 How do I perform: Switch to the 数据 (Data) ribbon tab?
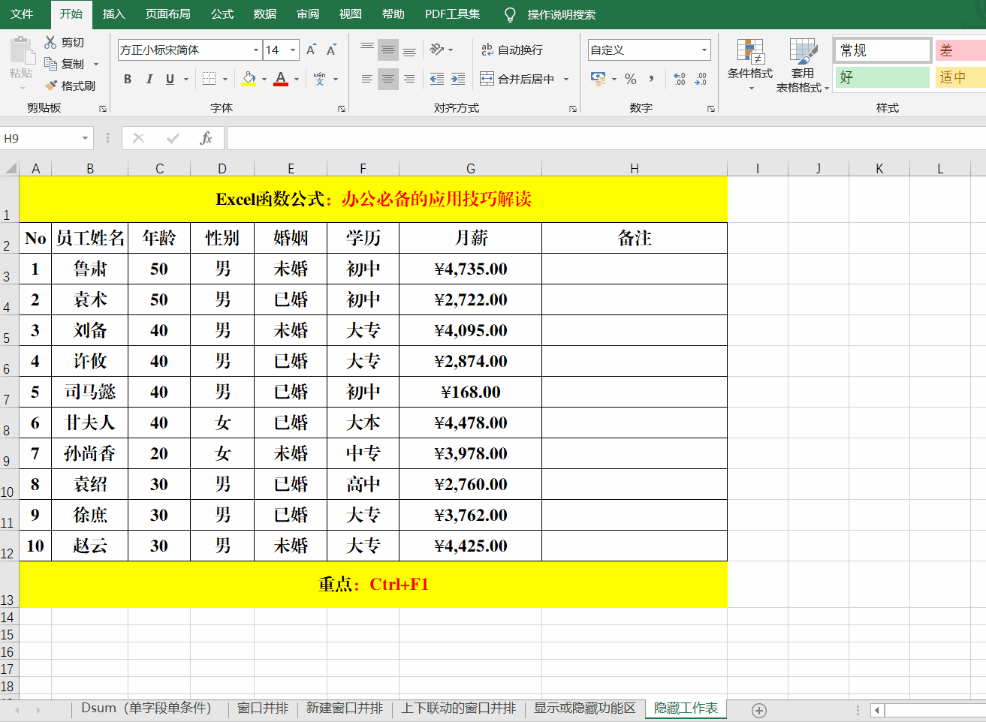pyautogui.click(x=265, y=14)
